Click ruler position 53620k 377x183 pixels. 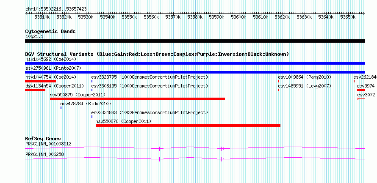[283, 17]
